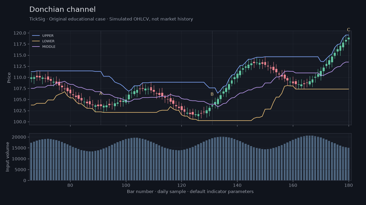Select marker label C above the price chart
Image resolution: width=366 pixels, height=205 pixels.
click(349, 30)
